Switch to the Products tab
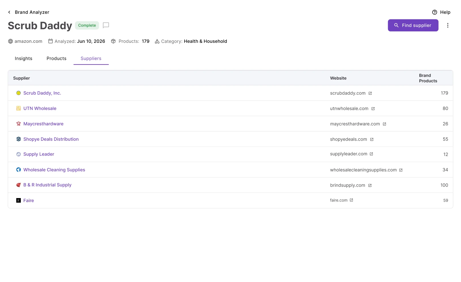Image resolution: width=461 pixels, height=282 pixels. point(56,59)
